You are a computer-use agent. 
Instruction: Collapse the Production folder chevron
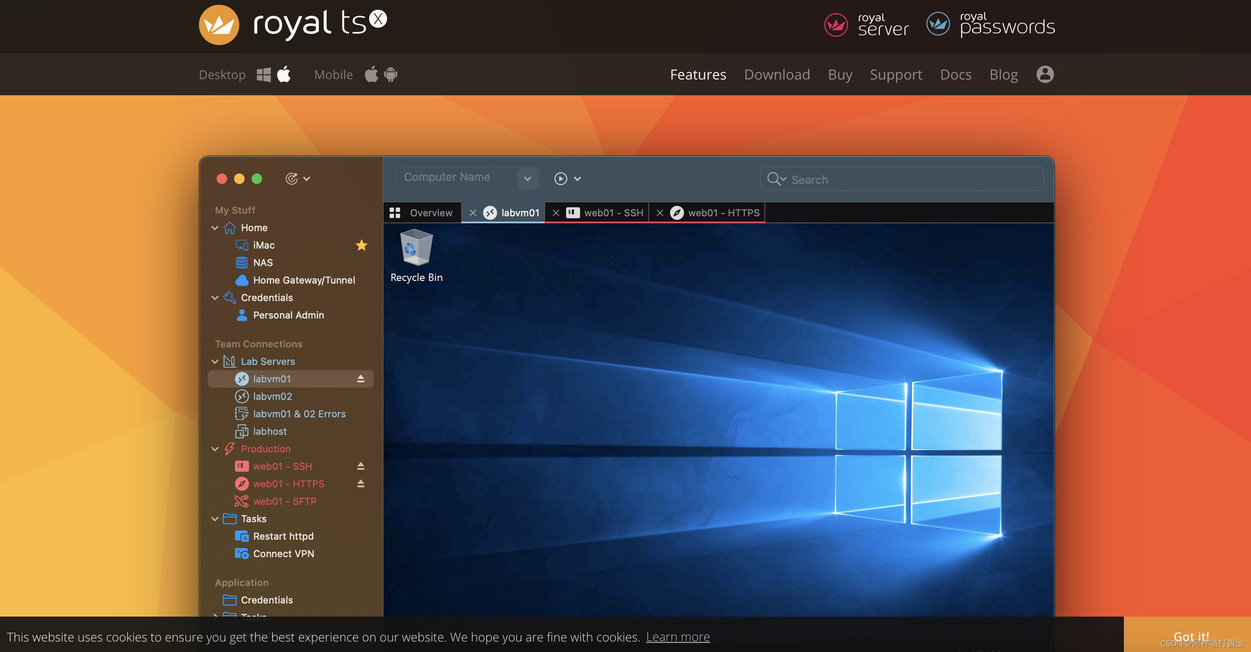214,448
